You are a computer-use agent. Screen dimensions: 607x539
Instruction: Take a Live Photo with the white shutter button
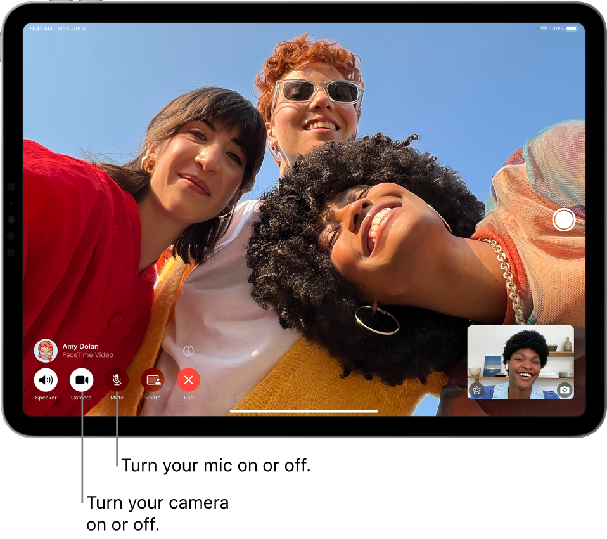pyautogui.click(x=563, y=220)
